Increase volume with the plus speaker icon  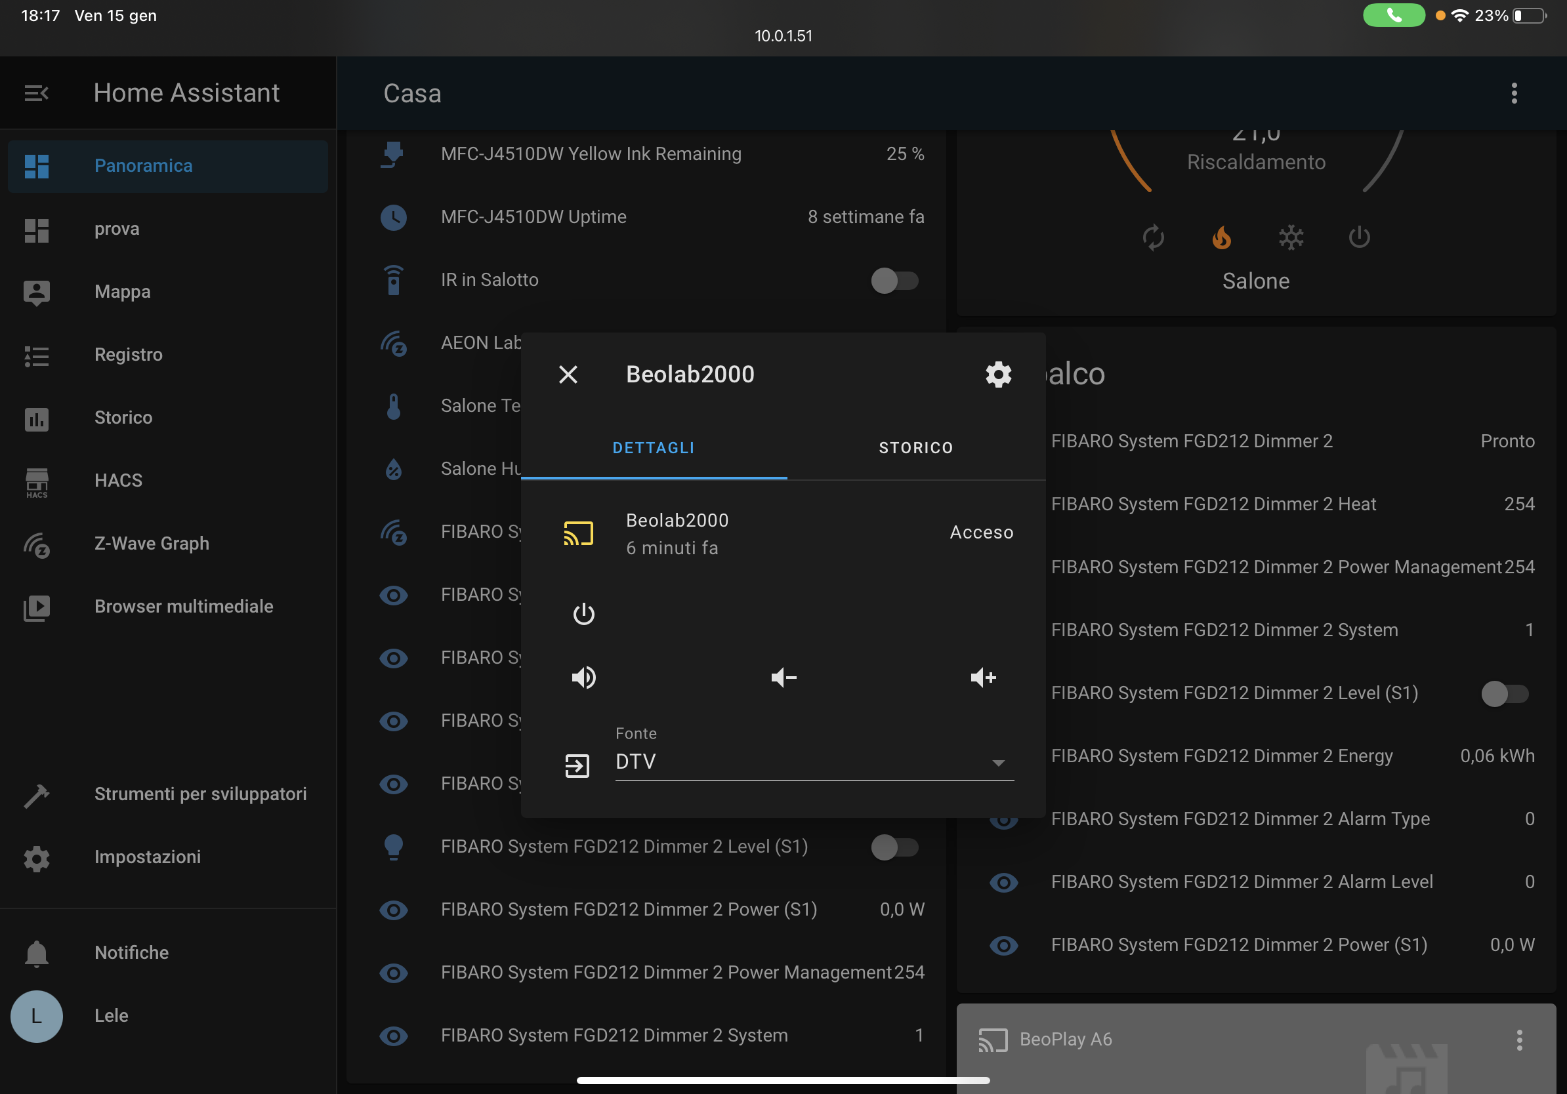pos(983,678)
